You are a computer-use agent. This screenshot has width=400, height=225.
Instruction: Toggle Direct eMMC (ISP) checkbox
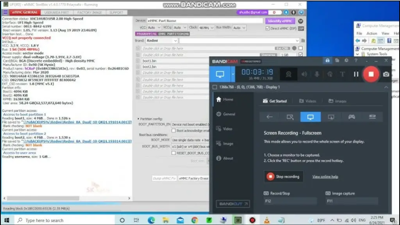point(267,28)
